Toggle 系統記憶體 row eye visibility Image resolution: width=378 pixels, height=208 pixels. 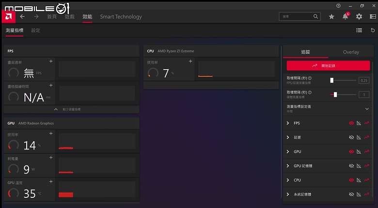pyautogui.click(x=351, y=194)
